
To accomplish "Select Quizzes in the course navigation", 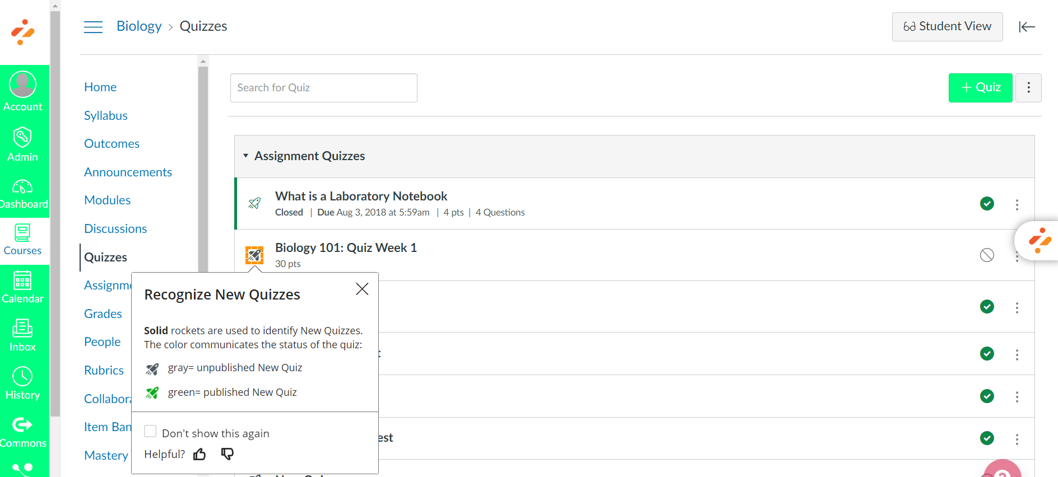I will [105, 257].
